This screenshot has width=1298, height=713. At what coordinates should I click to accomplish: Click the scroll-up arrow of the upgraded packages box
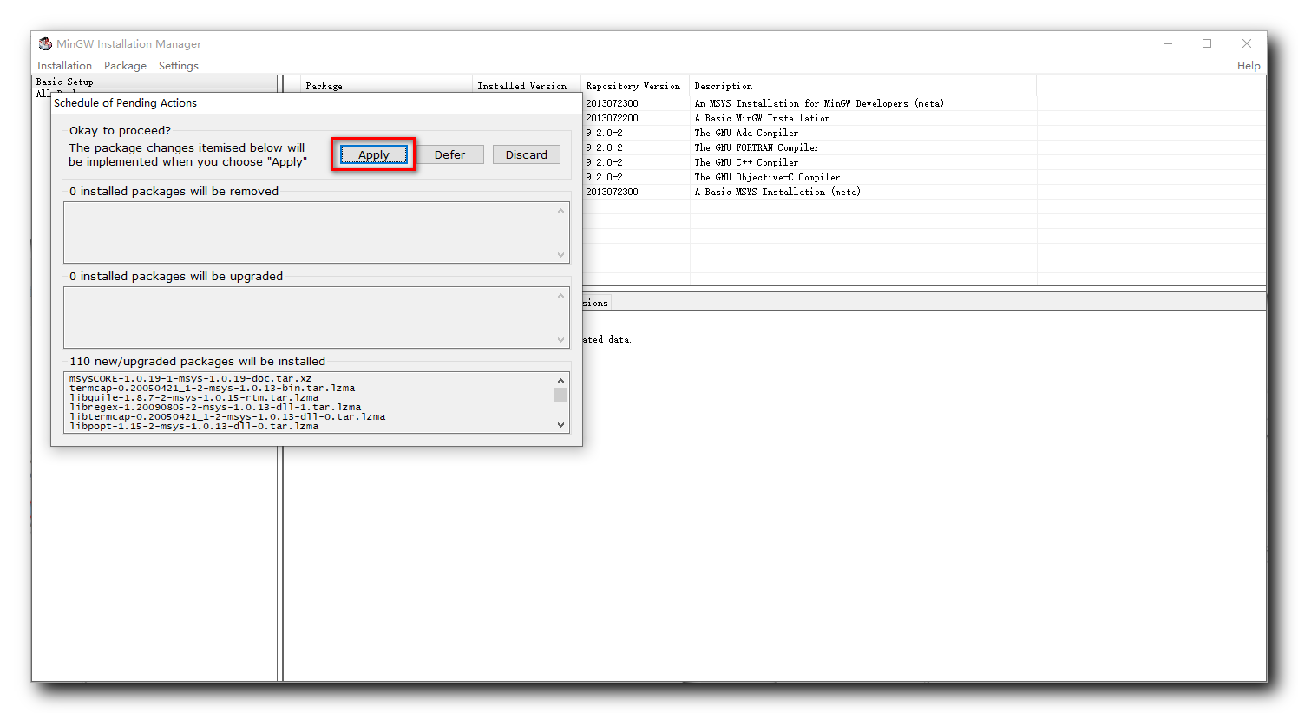point(561,294)
